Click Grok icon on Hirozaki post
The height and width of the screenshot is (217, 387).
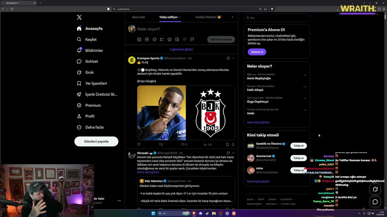tap(228, 153)
